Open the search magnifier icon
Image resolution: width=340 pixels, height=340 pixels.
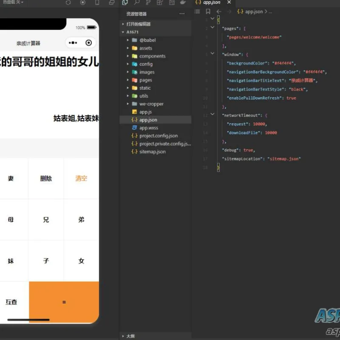pyautogui.click(x=136, y=3)
